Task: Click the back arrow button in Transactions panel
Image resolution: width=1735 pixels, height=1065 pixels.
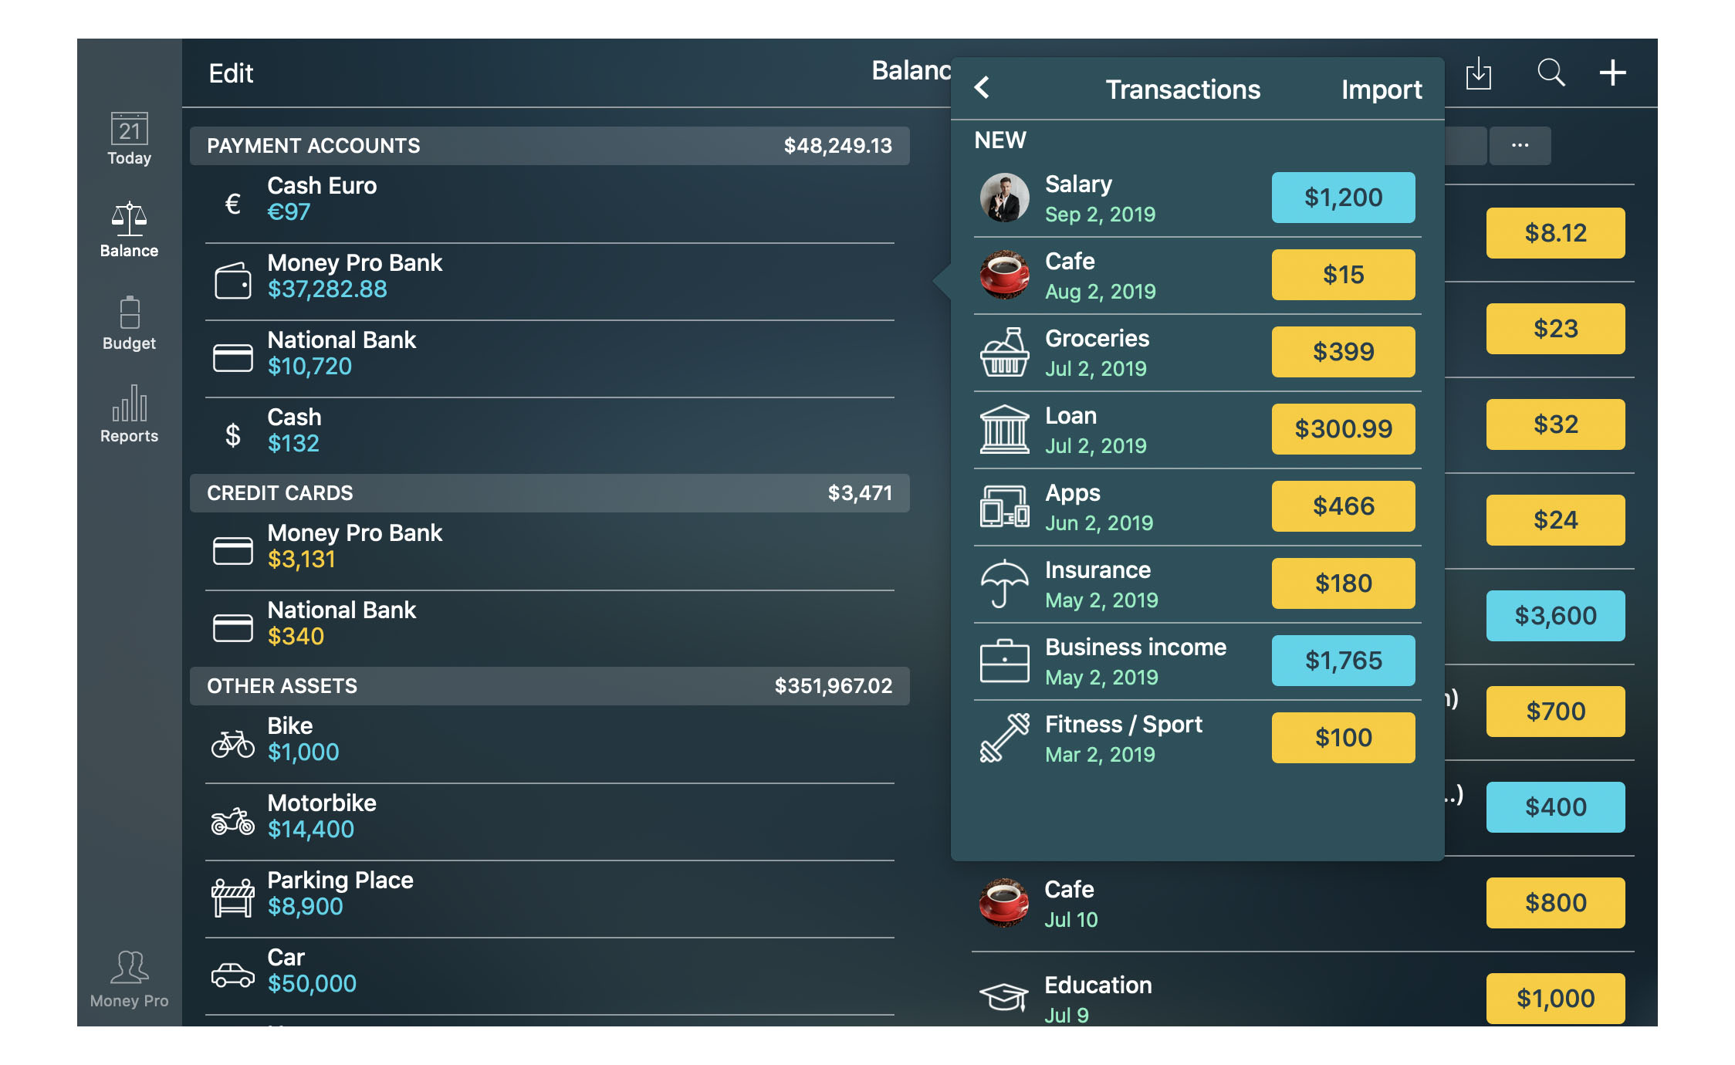Action: 986,90
